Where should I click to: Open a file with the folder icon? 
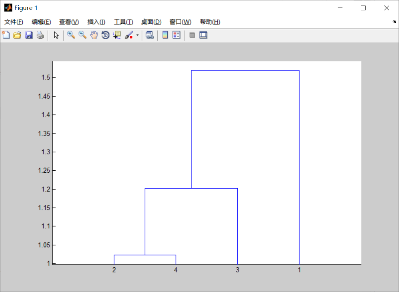pos(17,35)
